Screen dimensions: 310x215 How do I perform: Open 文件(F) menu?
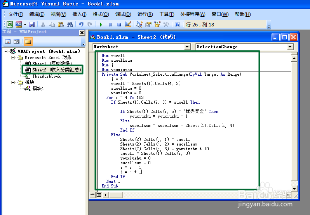16,14
